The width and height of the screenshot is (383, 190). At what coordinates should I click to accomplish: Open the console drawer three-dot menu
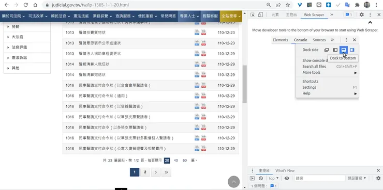pyautogui.click(x=253, y=170)
